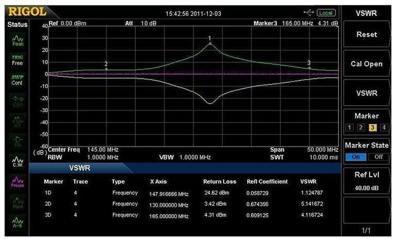The image size is (396, 239).
Task: Select marker number 1 in Marker softkey
Action: pyautogui.click(x=349, y=127)
